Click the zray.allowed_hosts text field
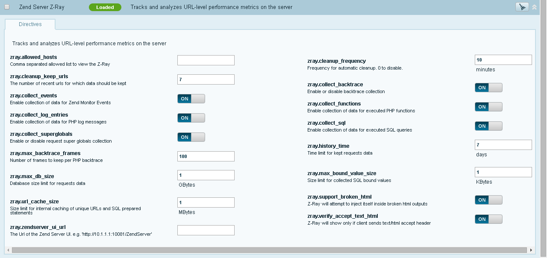This screenshot has width=547, height=258. click(x=206, y=60)
